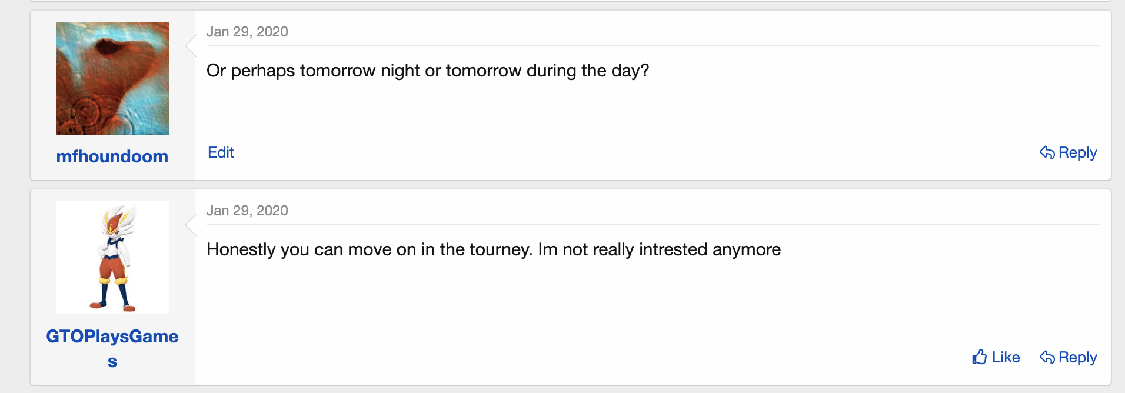Open GTOPlaysGames' Pokémon avatar image
This screenshot has height=393, width=1125.
coord(113,258)
